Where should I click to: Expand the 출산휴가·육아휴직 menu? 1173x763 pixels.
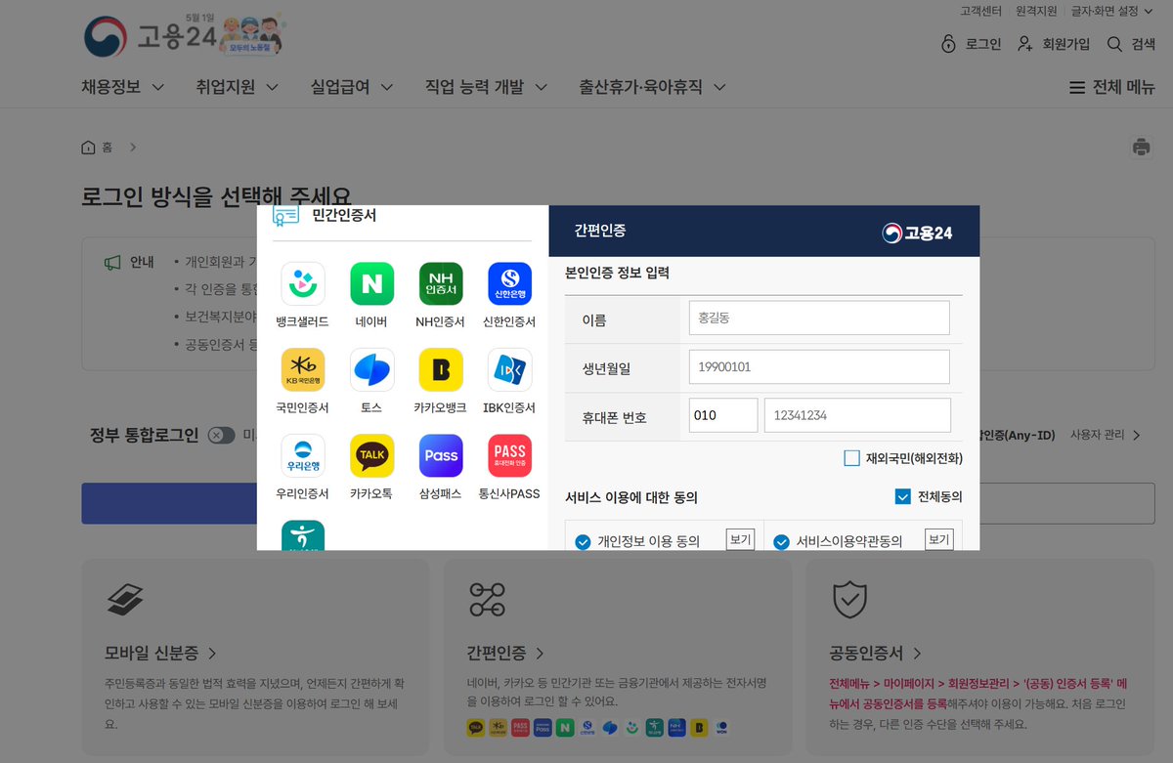pos(652,87)
